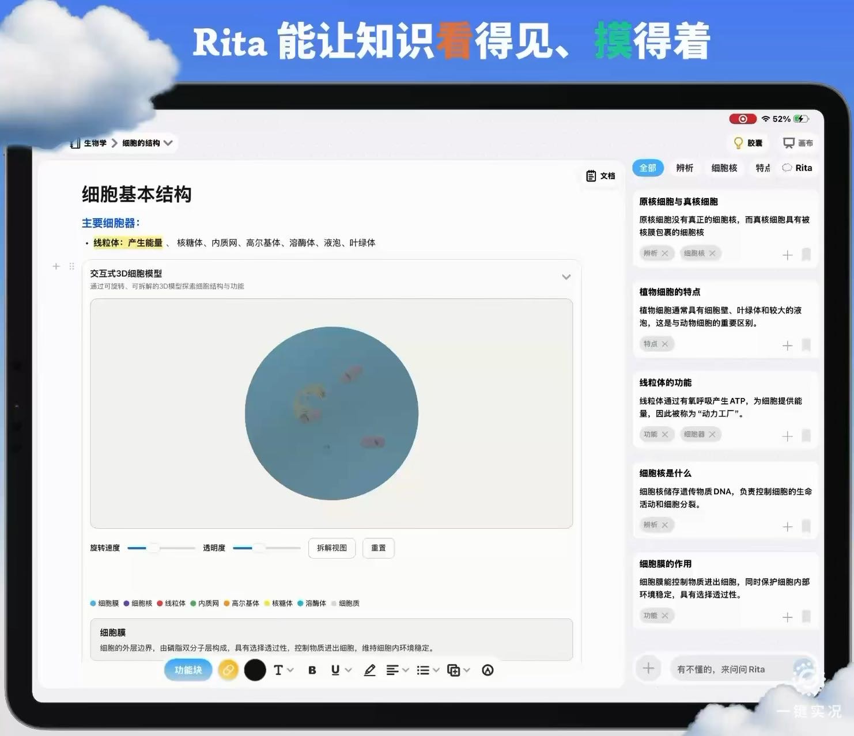Open the text alignment dropdown
This screenshot has width=854, height=736.
click(x=398, y=670)
